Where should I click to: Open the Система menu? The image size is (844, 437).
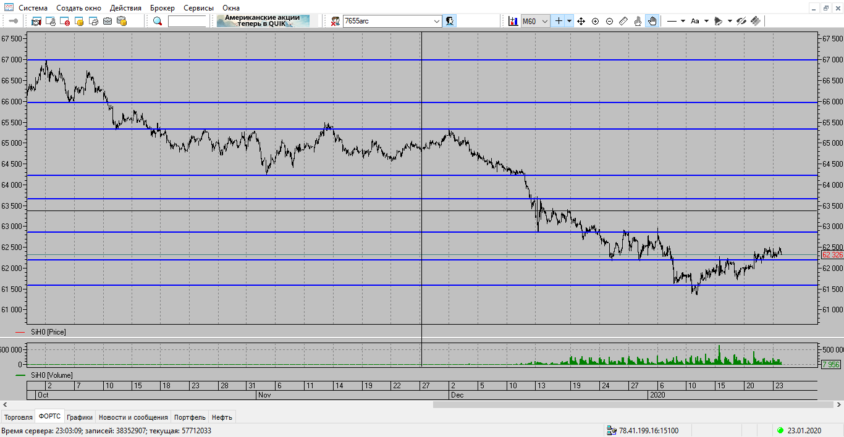coord(33,8)
